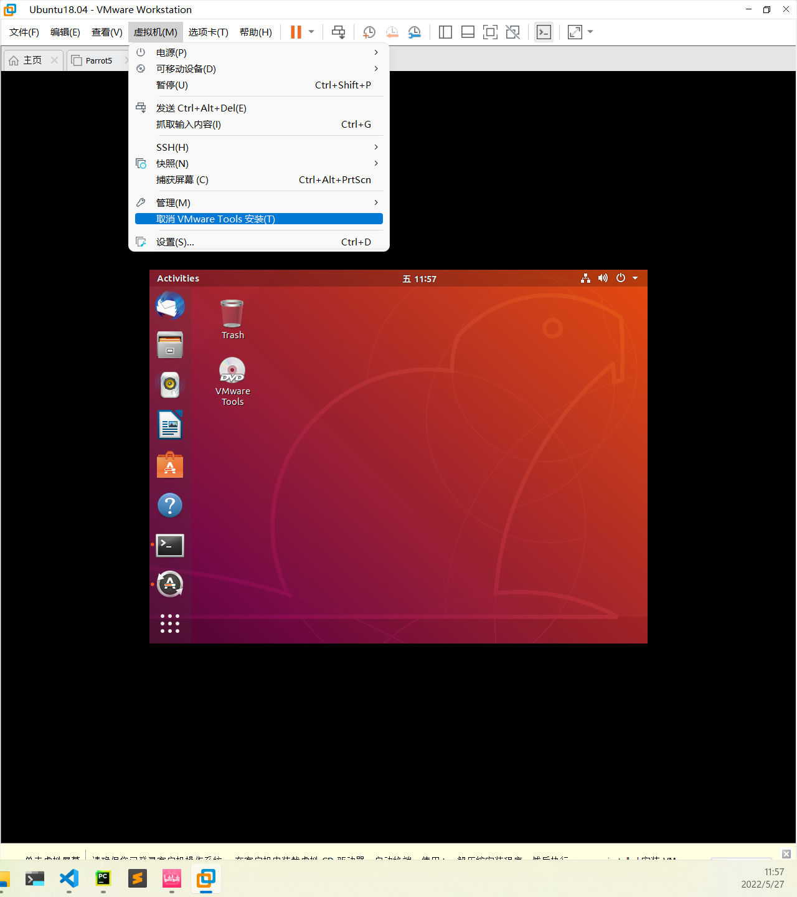Open the snapshot manager toolbar icon
The height and width of the screenshot is (897, 797).
point(415,32)
